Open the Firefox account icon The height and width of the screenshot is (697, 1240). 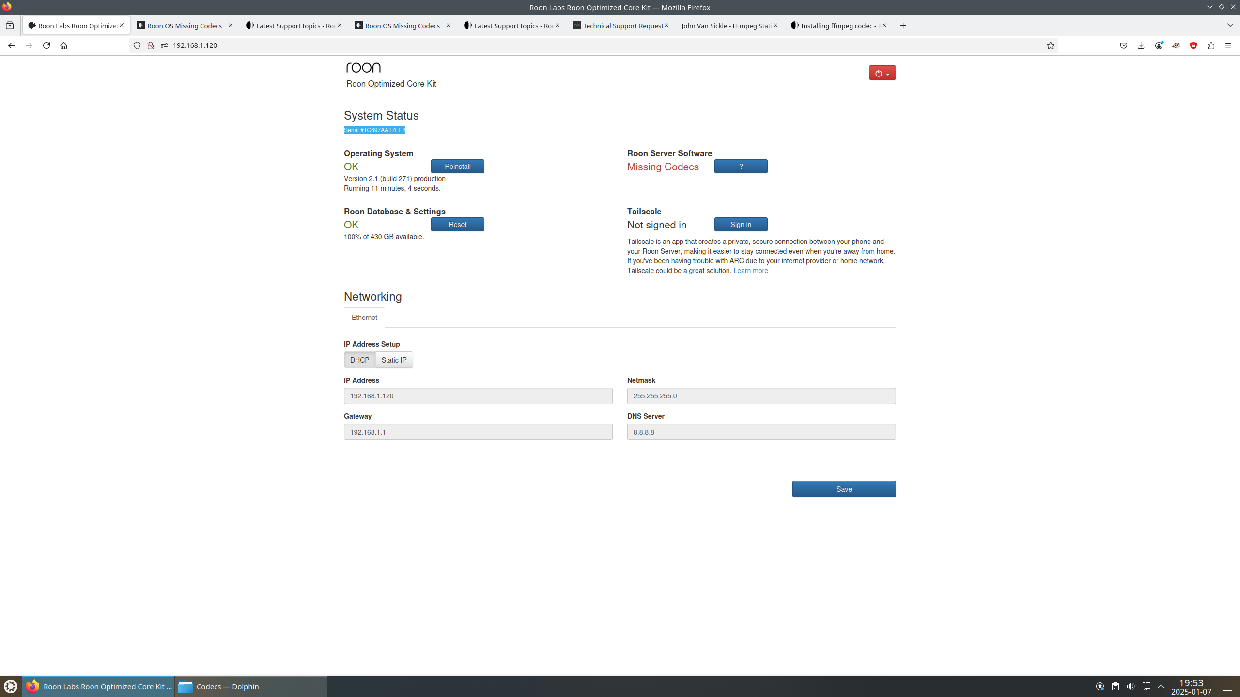coord(1159,45)
